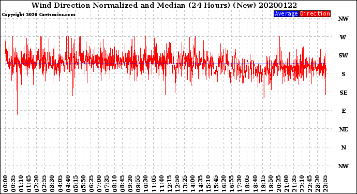
Task: Click the 07:00 time axis label
Action: click(99, 184)
